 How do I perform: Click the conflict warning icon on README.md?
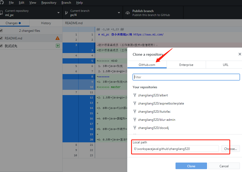(x=58, y=38)
